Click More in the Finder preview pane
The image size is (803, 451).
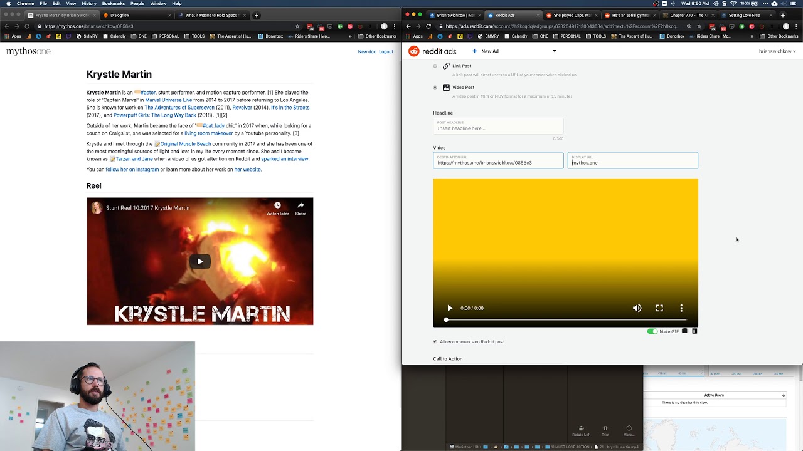pos(629,431)
